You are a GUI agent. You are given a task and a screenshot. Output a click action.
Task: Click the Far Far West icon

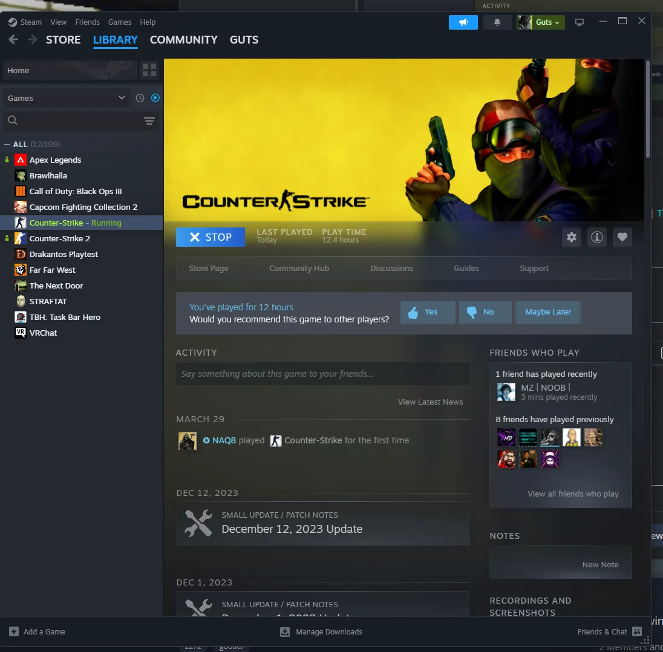point(21,270)
